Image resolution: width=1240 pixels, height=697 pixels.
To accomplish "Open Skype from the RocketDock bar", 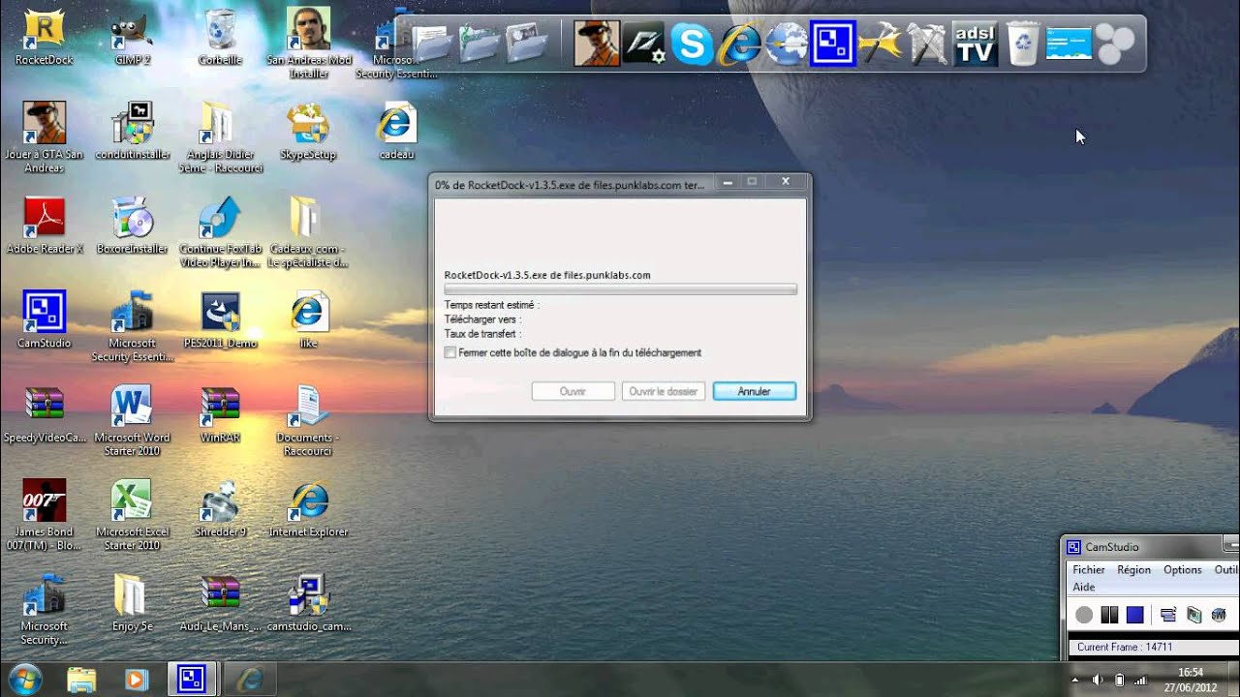I will click(x=692, y=45).
